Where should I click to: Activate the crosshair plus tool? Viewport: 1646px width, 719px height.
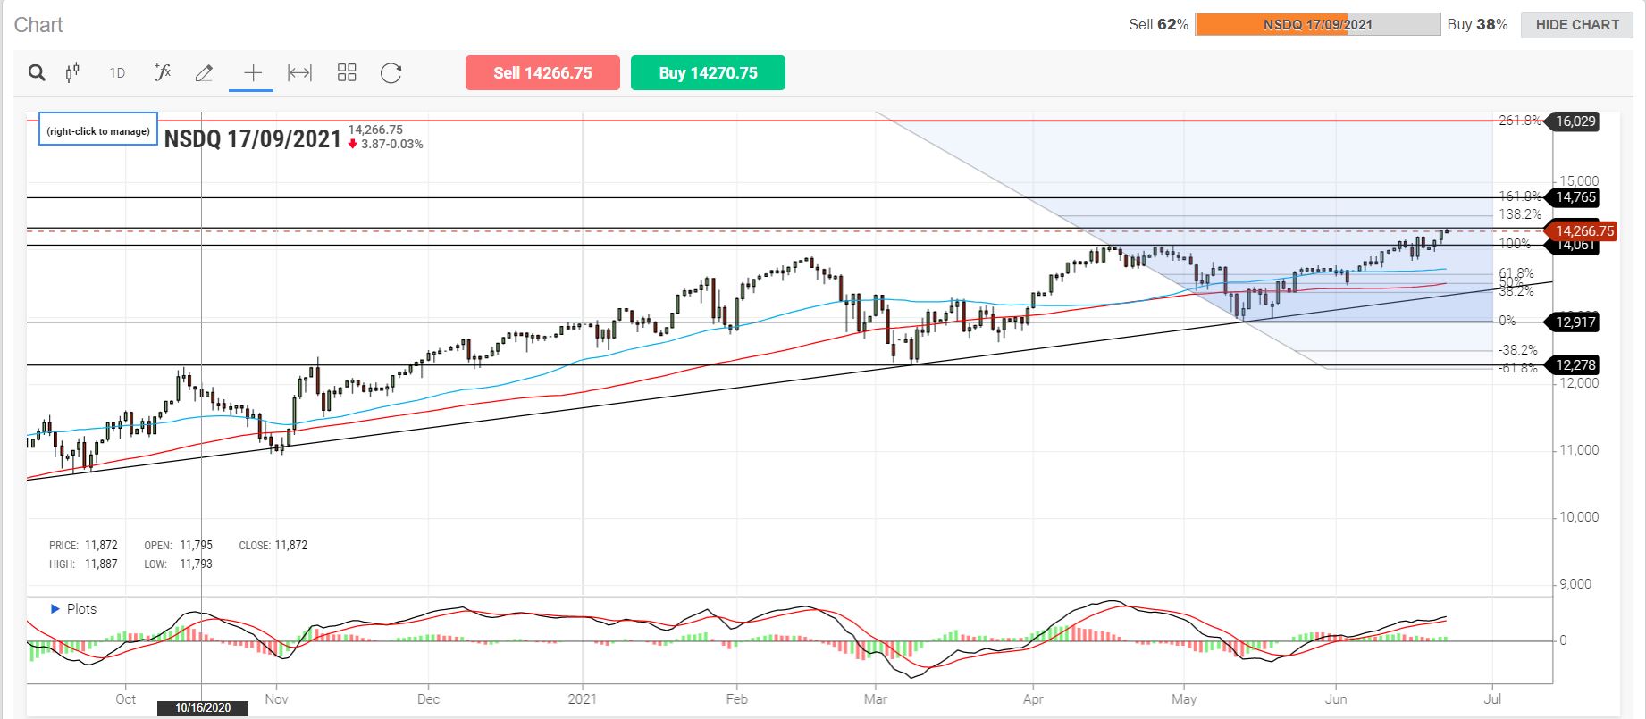253,73
